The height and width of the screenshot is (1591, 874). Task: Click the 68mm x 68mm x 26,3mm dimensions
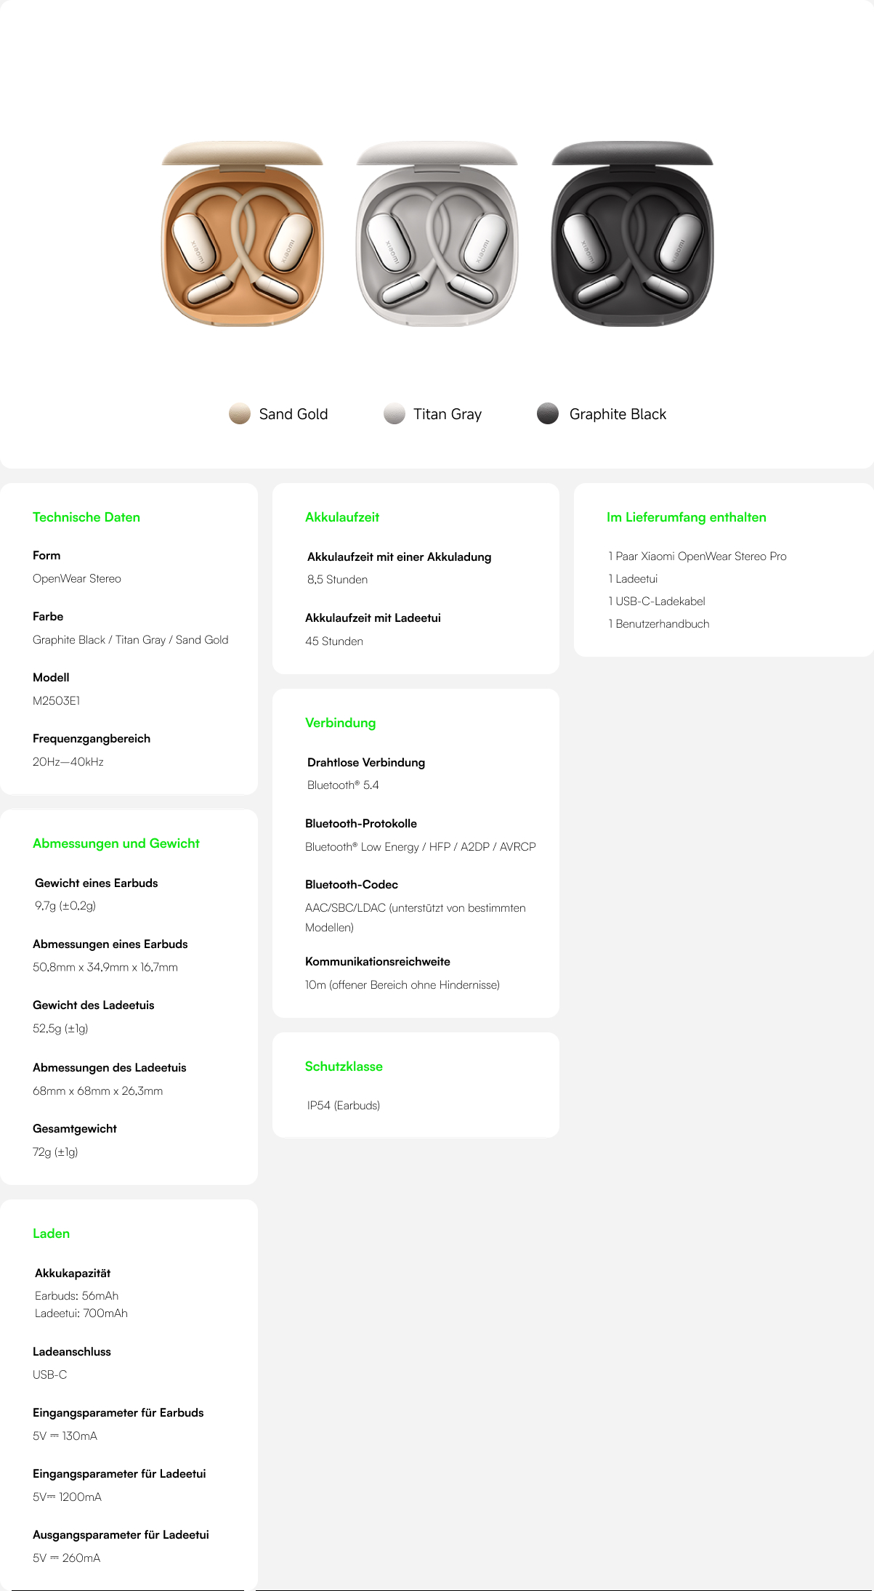click(x=98, y=1090)
